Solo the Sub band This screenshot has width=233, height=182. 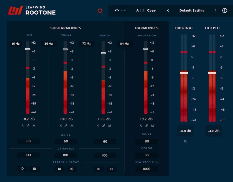click(x=23, y=126)
